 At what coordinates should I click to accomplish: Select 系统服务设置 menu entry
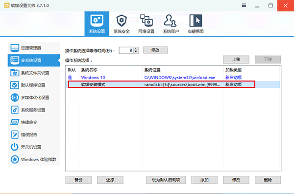point(34,110)
